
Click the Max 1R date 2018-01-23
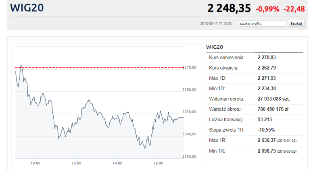[287, 141]
